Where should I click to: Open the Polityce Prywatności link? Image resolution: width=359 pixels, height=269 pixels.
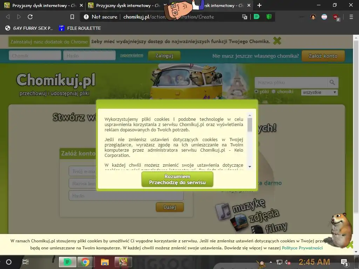[x=302, y=248]
